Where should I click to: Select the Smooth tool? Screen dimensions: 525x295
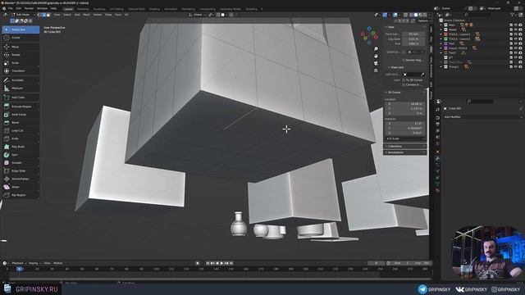point(21,163)
